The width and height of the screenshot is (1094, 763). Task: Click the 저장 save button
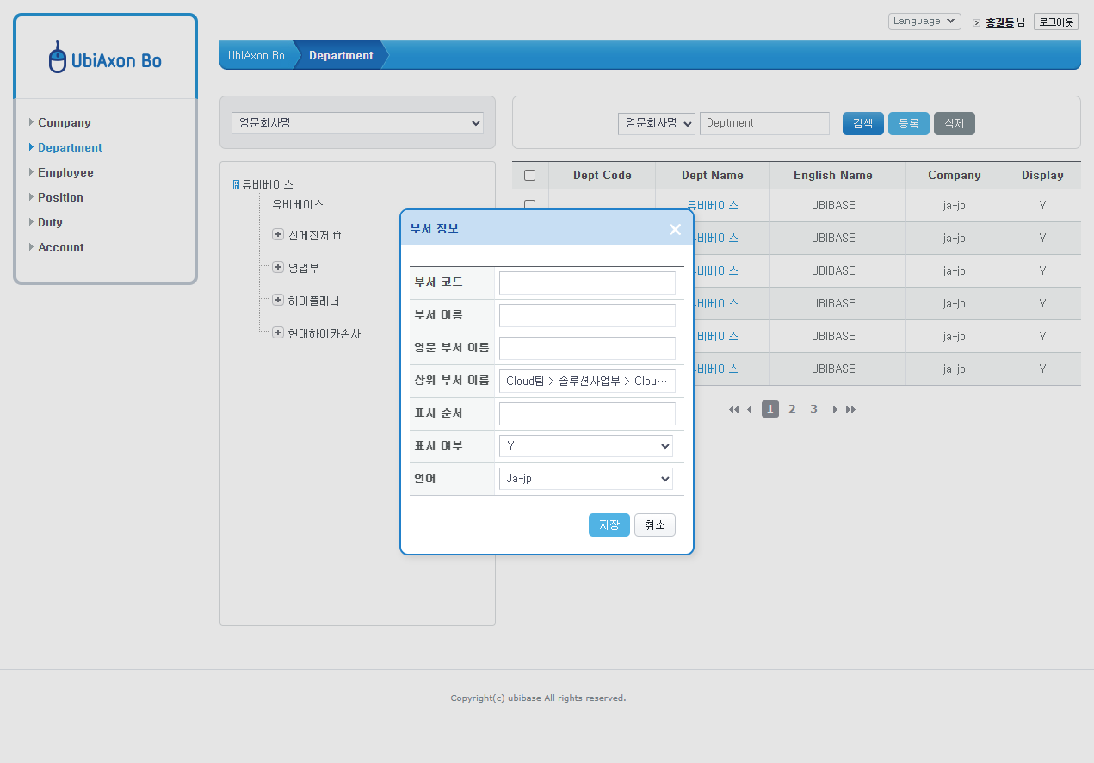[x=609, y=524]
